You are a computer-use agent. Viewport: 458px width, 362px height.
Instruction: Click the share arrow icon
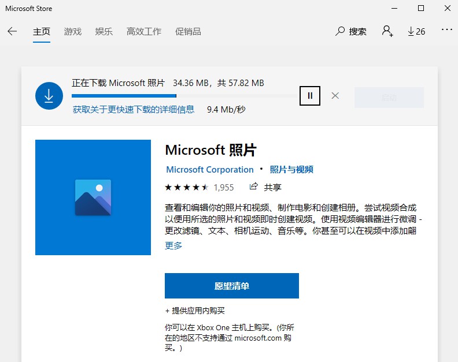[x=253, y=186]
